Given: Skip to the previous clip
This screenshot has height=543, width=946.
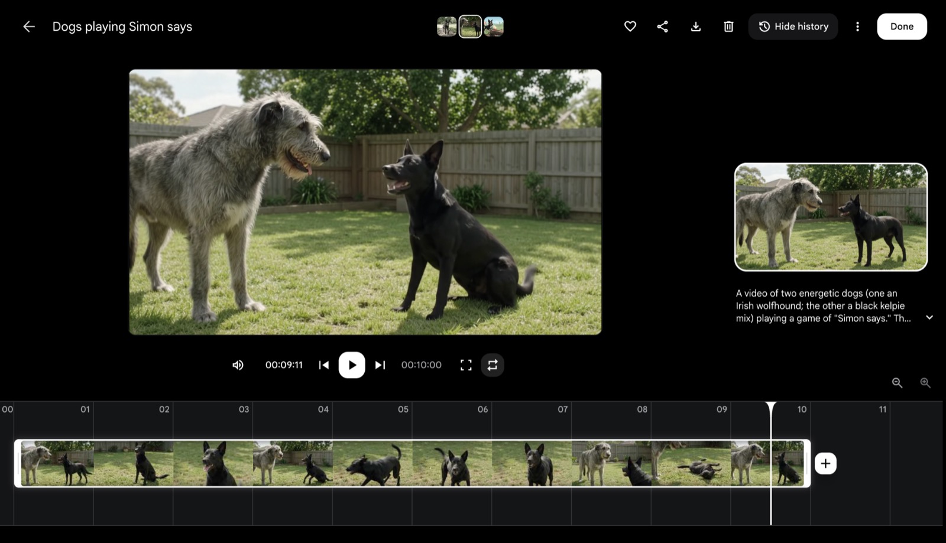Looking at the screenshot, I should click(323, 365).
